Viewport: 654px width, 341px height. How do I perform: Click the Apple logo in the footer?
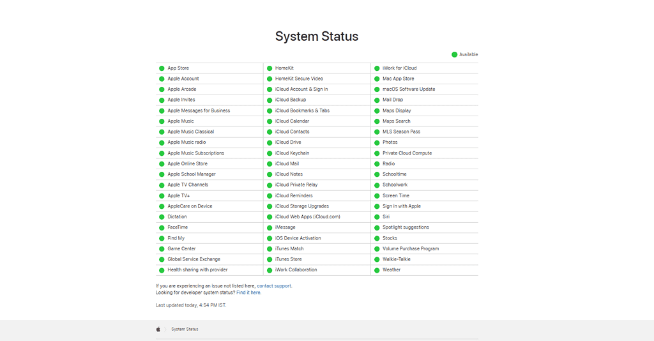158,329
